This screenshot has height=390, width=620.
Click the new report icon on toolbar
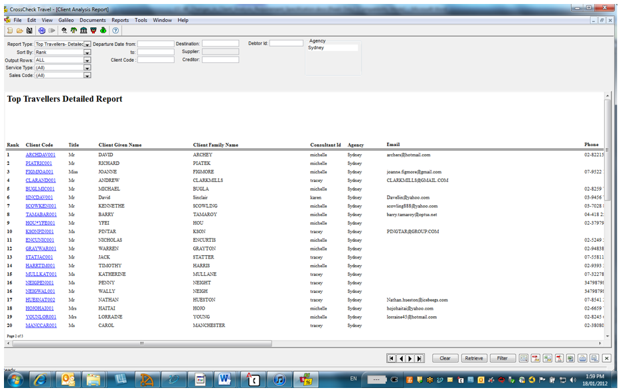pos(9,31)
